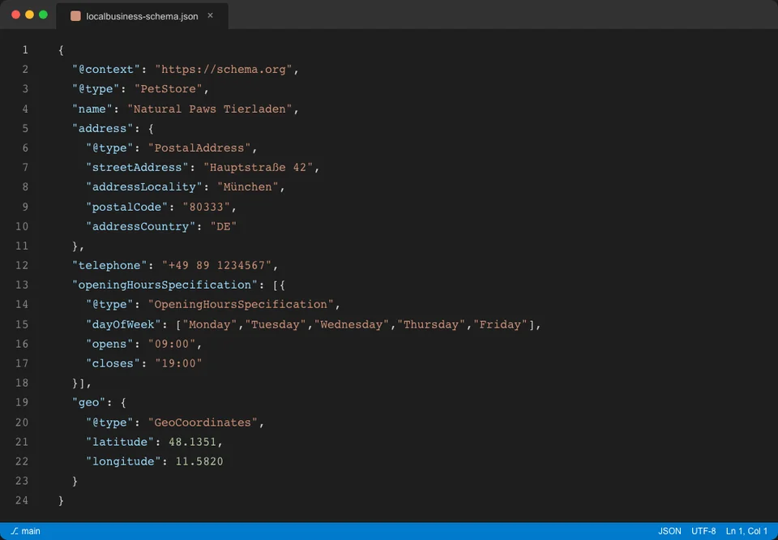
Task: Click the green zoom traffic light
Action: click(44, 15)
